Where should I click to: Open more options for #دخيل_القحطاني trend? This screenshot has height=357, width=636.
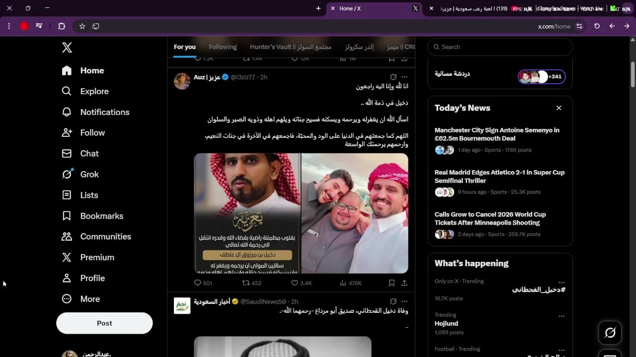[x=561, y=283]
